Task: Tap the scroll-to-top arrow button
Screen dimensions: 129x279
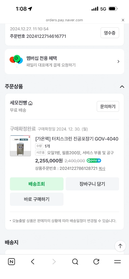Action: pyautogui.click(x=120, y=246)
